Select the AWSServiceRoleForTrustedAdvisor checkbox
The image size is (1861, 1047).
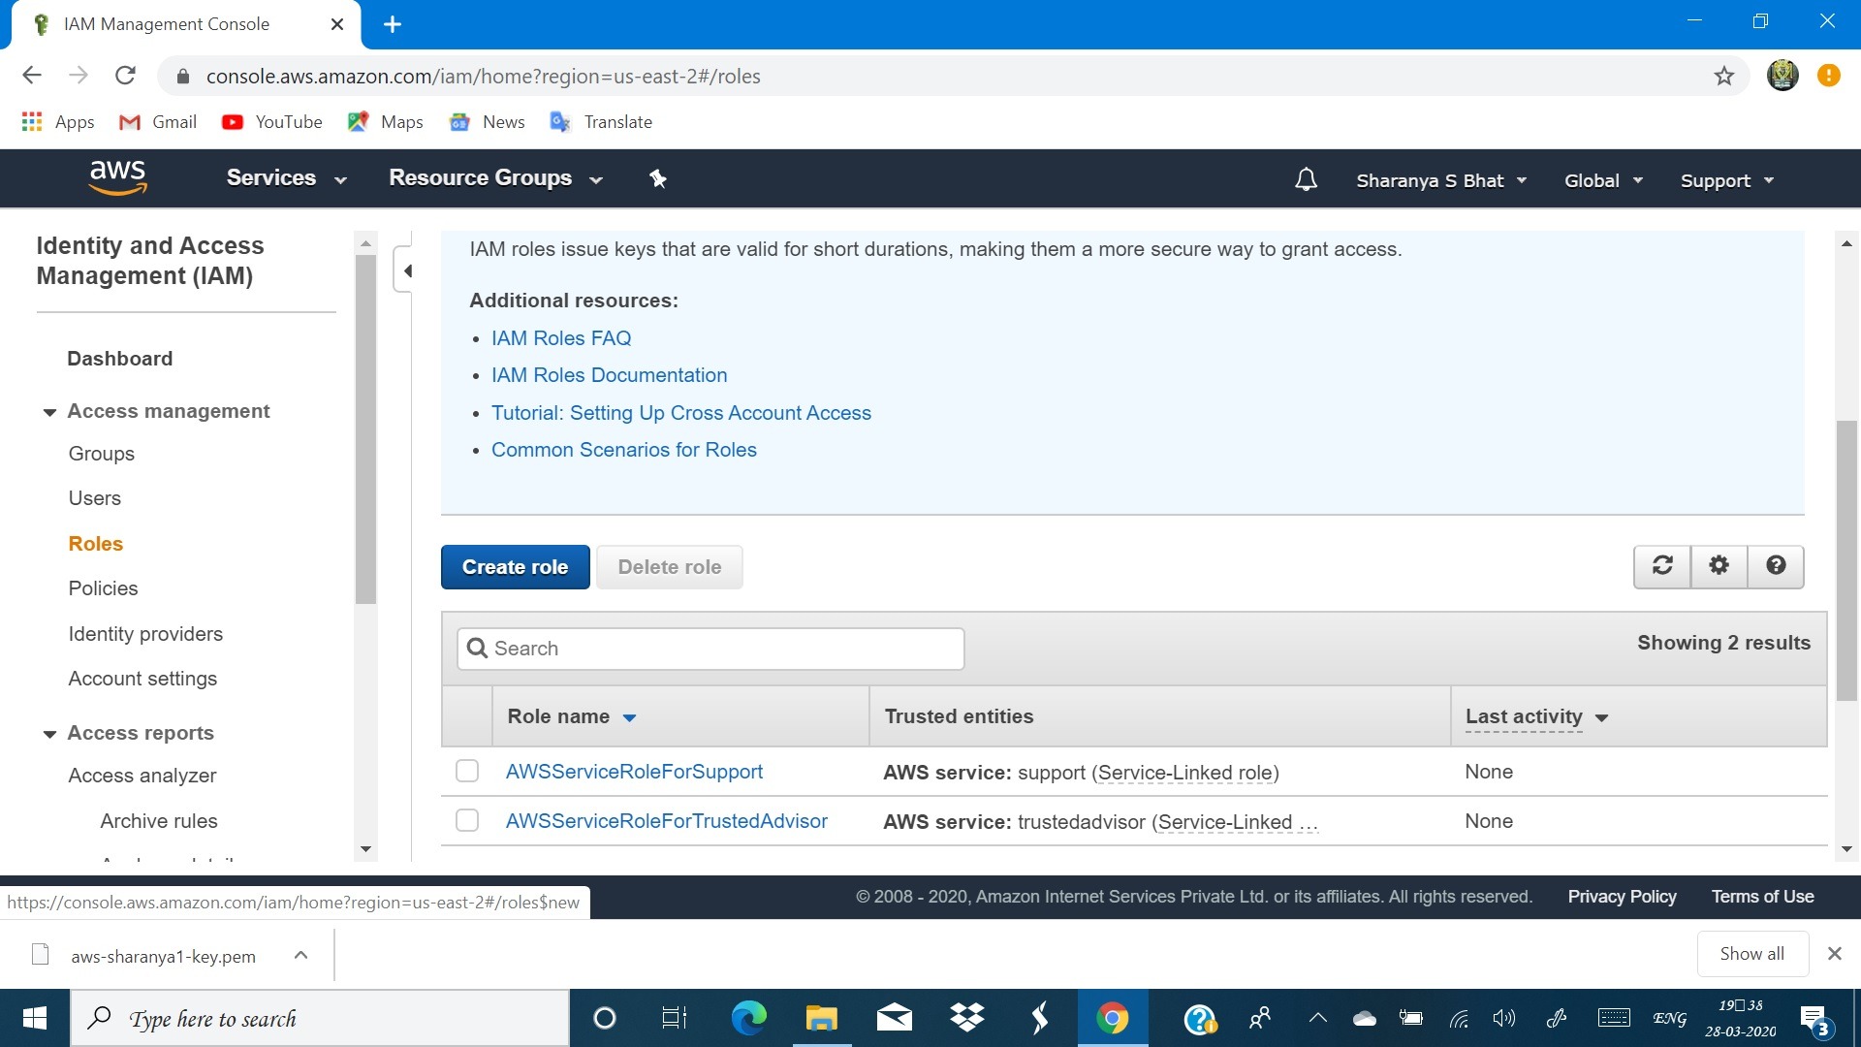(x=467, y=821)
